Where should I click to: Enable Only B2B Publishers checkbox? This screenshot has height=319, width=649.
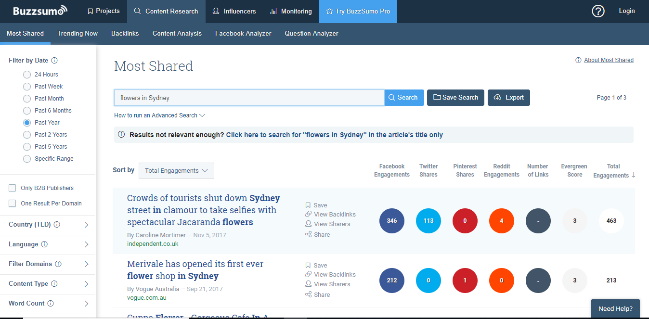[13, 188]
